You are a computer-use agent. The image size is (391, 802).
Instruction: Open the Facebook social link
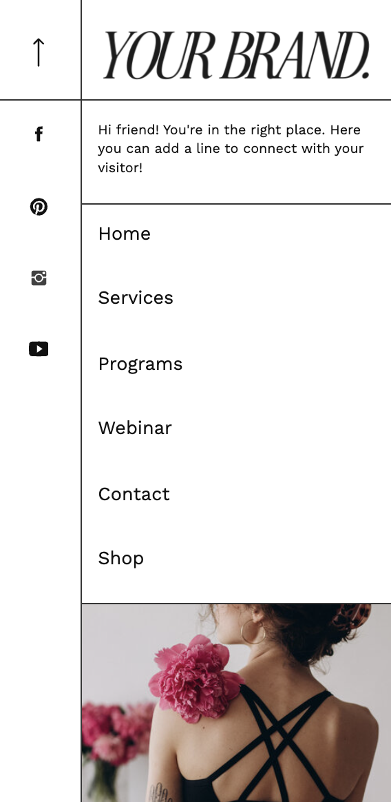(39, 134)
